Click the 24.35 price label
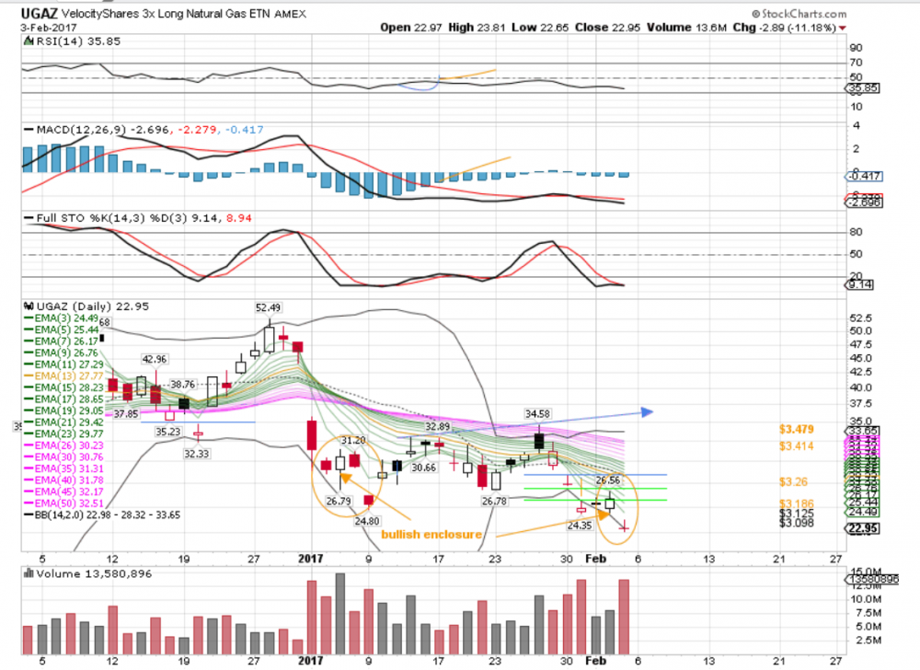 click(579, 526)
